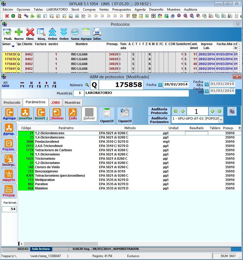This screenshot has width=243, height=260.
Task: Open the LABORATORIO menu
Action: click(57, 10)
